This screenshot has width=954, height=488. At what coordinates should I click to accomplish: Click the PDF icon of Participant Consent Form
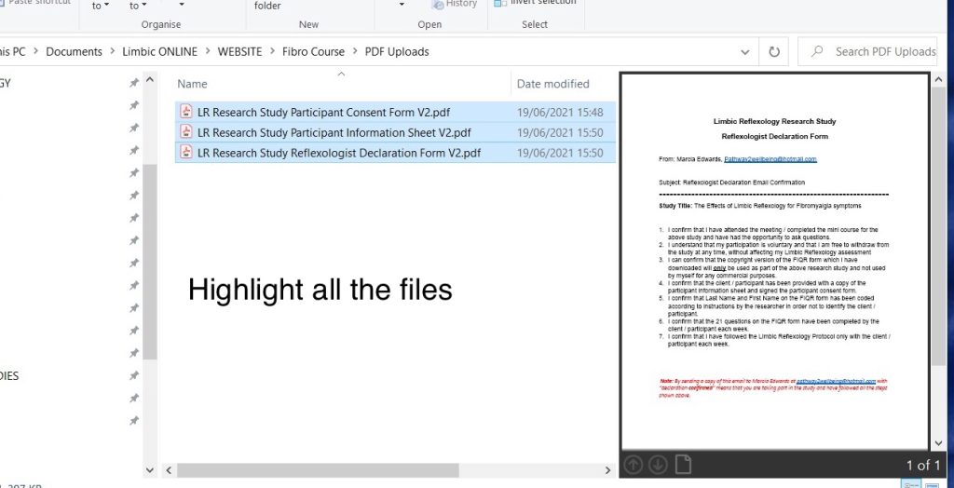[186, 113]
